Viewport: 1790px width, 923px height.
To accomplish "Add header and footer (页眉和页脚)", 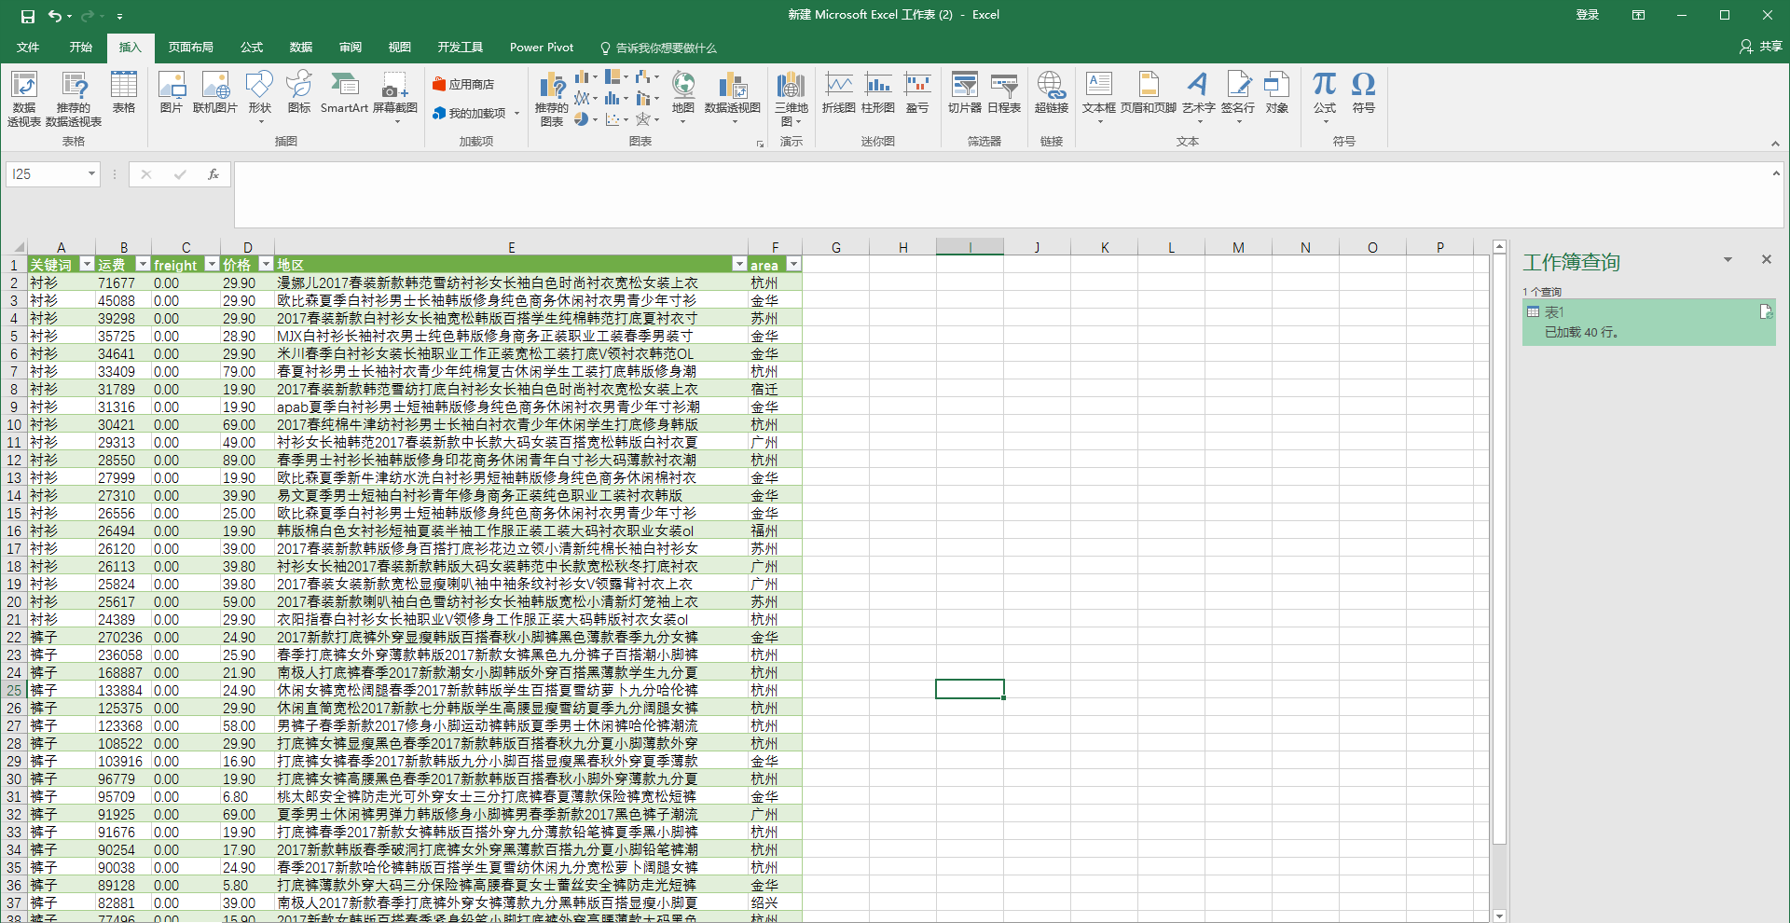I will 1149,92.
